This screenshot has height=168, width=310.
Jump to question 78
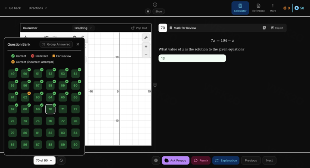click(75, 121)
